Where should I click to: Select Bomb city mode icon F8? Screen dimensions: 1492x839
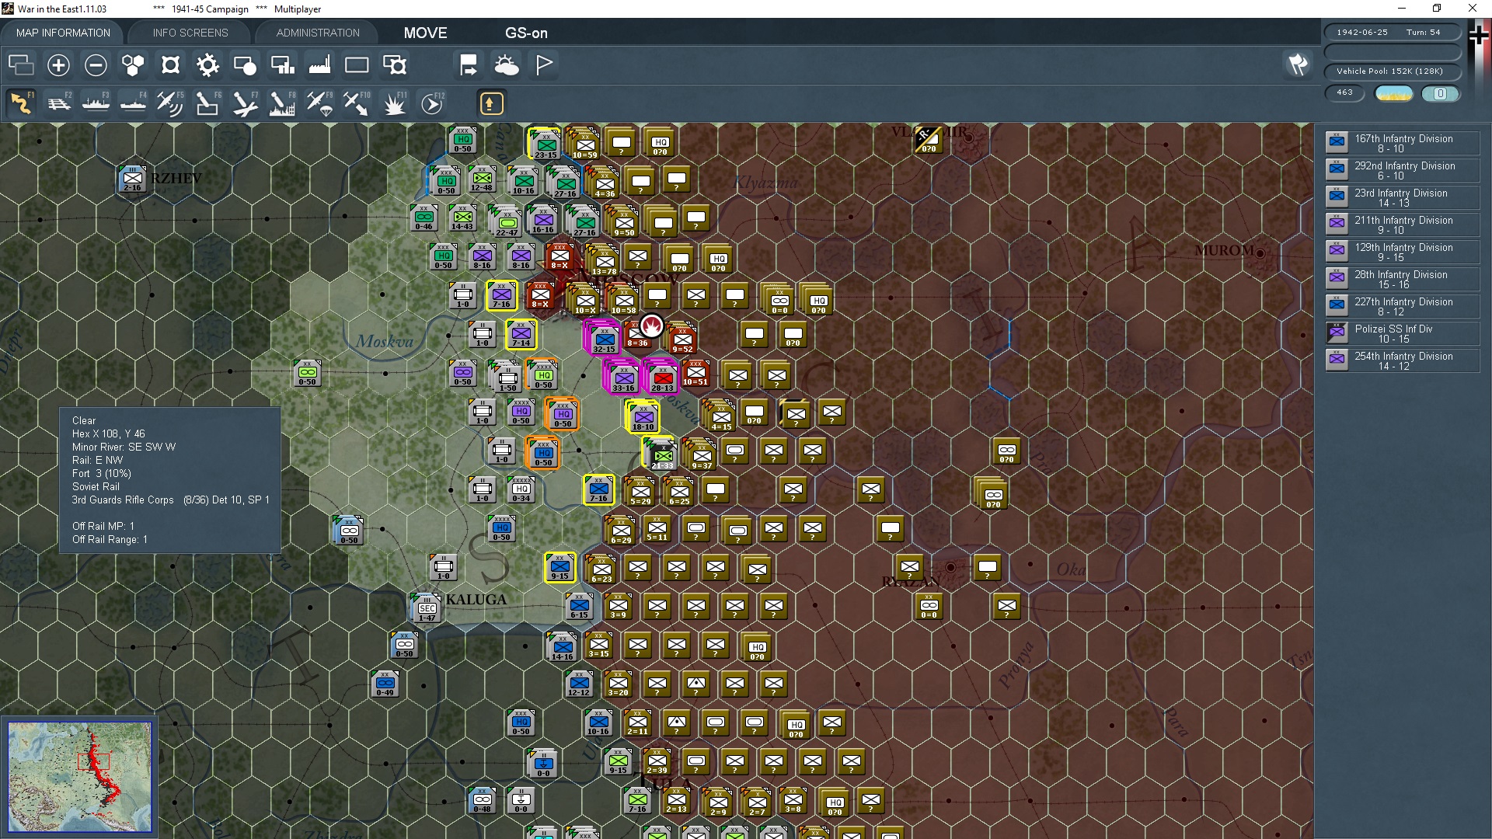pyautogui.click(x=282, y=103)
